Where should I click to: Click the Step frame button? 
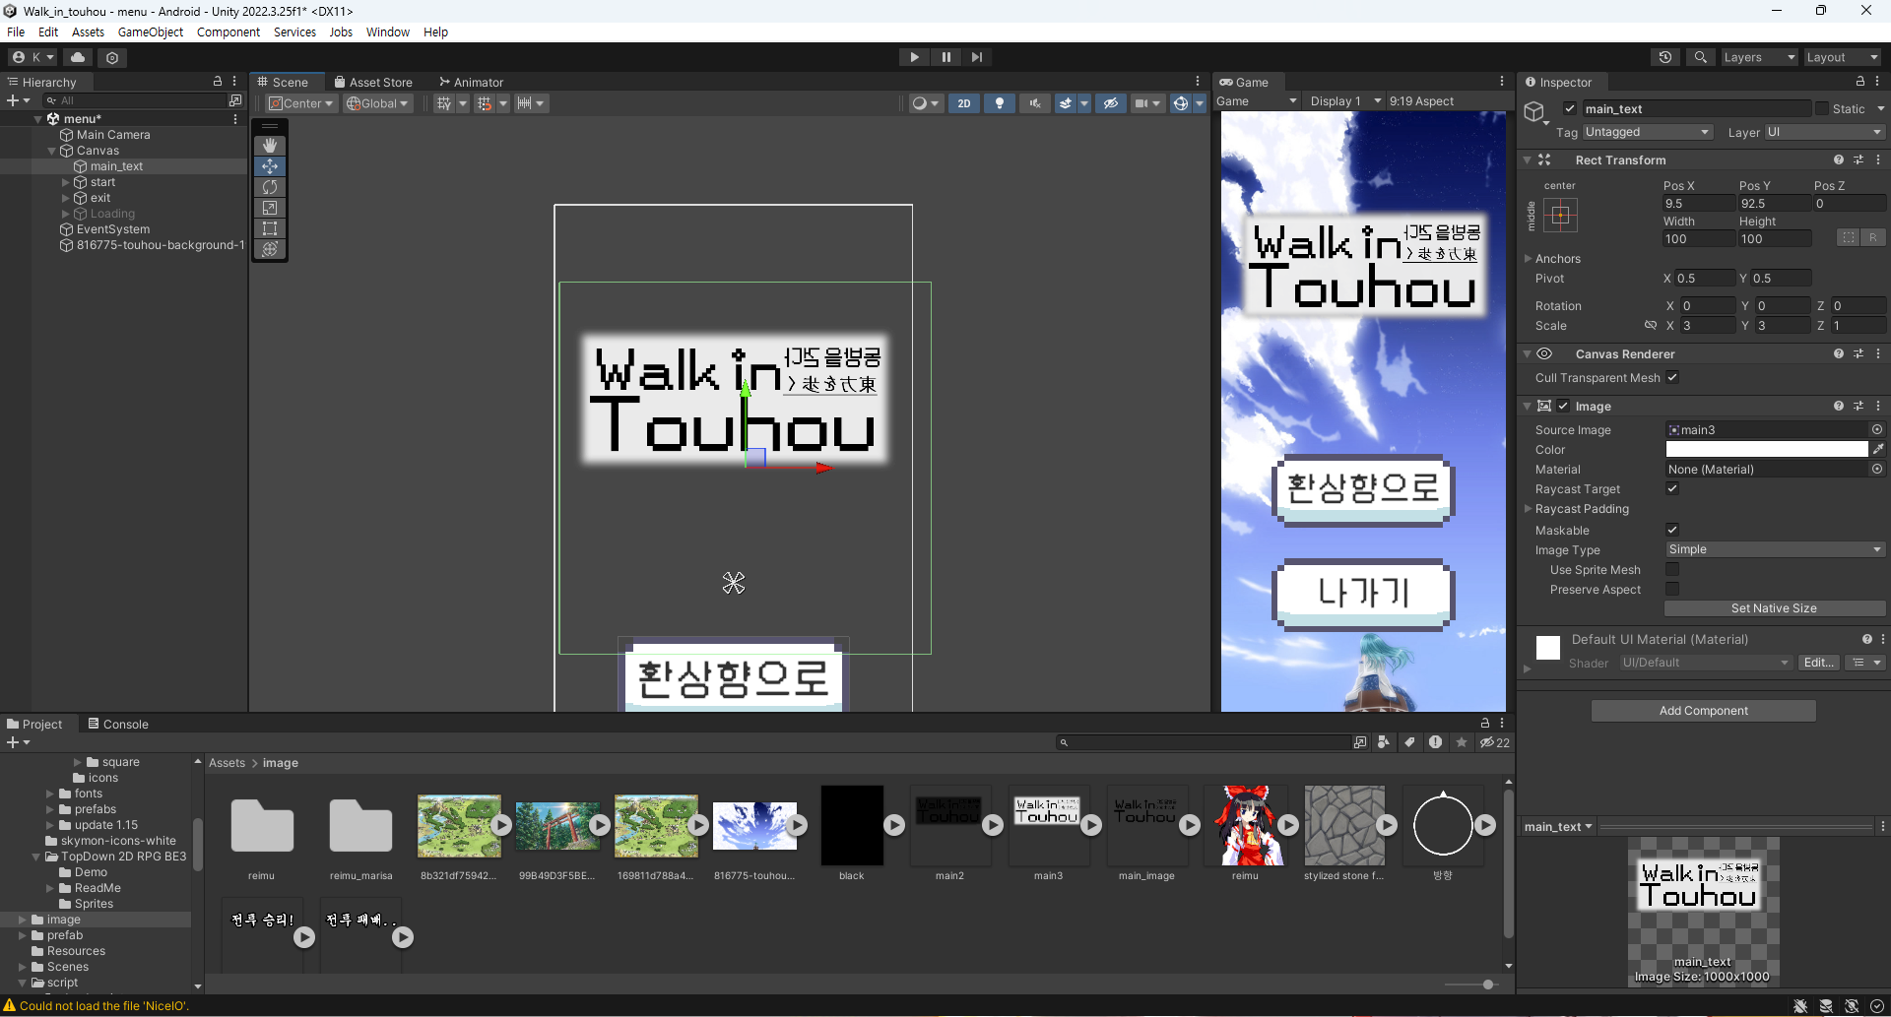pyautogui.click(x=976, y=57)
